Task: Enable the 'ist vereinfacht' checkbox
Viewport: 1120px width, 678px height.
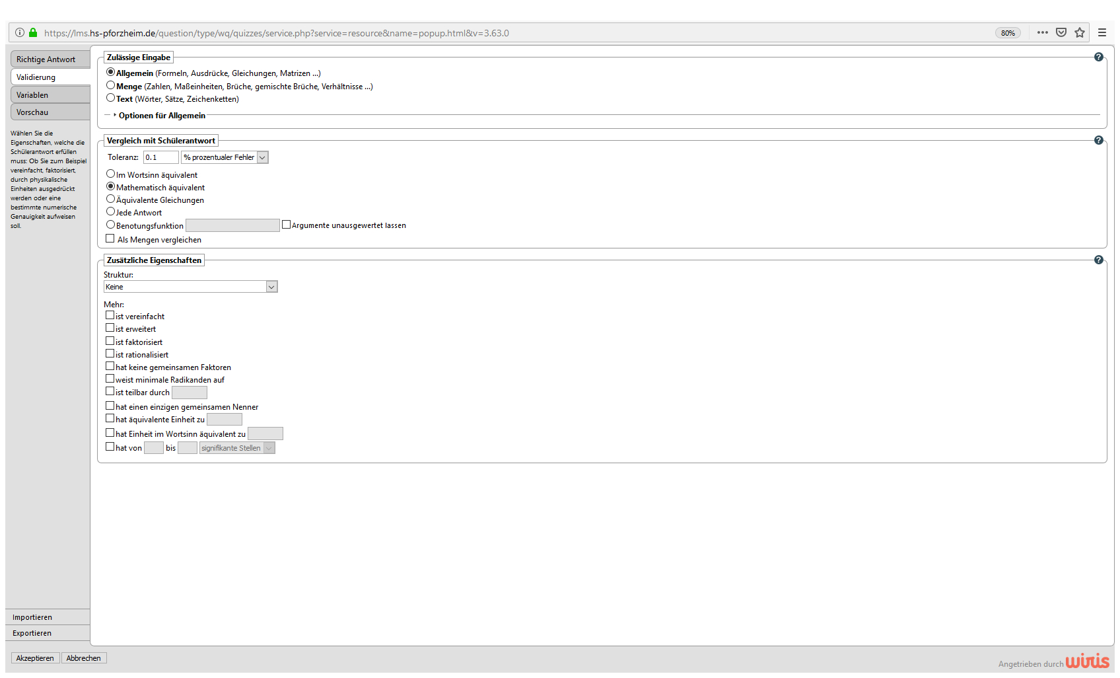Action: (x=110, y=316)
